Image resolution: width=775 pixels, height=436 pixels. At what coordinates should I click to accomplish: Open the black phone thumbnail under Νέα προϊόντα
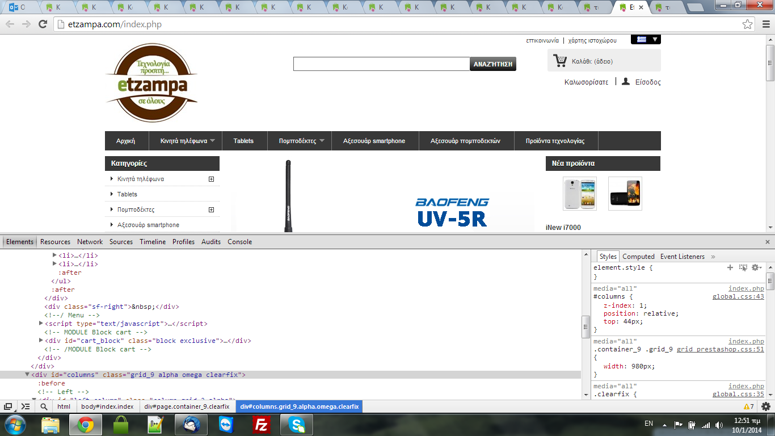625,194
